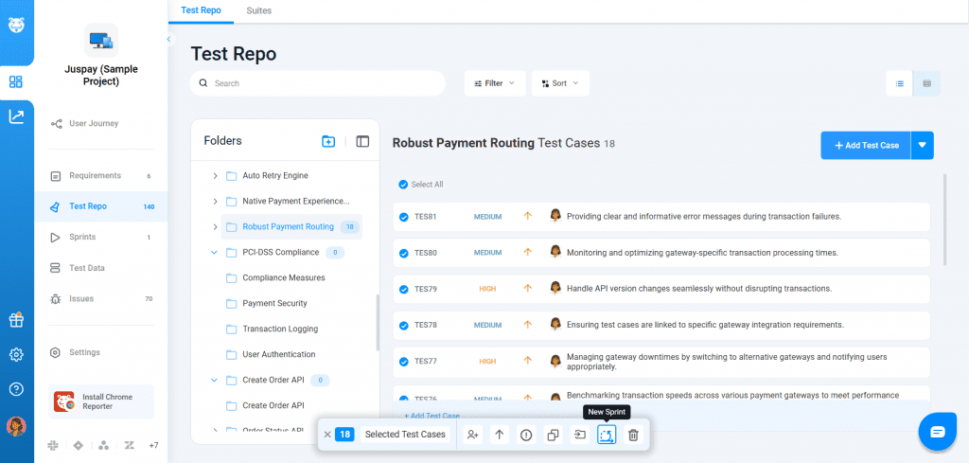The image size is (969, 463).
Task: Uncheck test case TES79 checkbox
Action: pyautogui.click(x=404, y=289)
